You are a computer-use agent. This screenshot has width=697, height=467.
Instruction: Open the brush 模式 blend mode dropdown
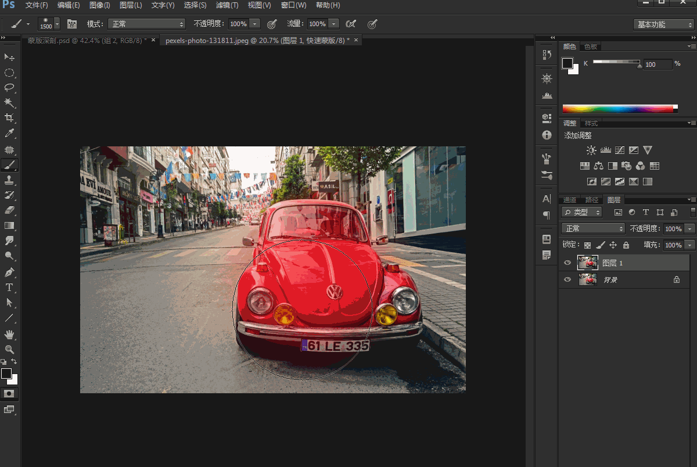pos(146,24)
